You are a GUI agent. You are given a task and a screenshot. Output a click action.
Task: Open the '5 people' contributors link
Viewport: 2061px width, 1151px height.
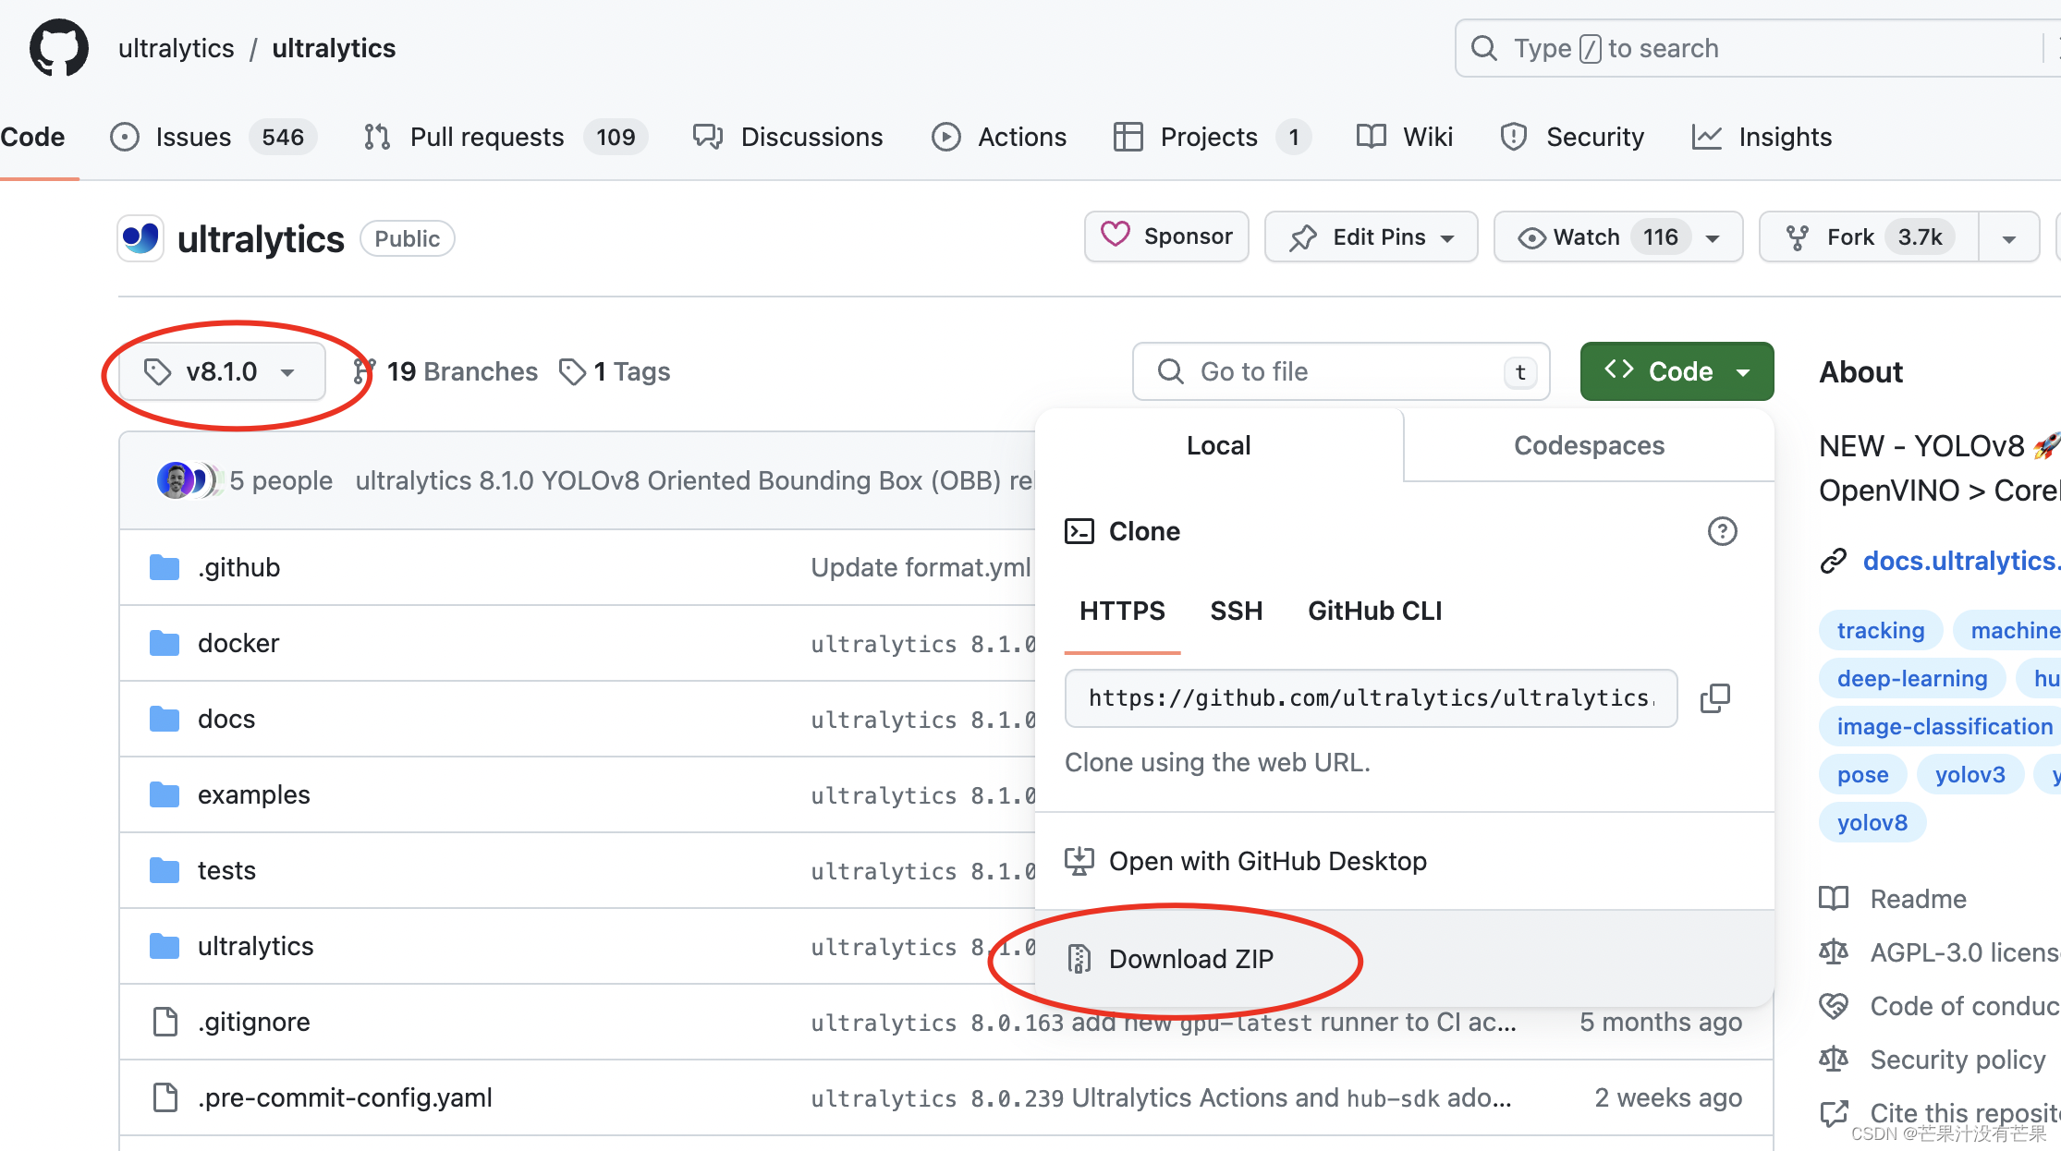pyautogui.click(x=281, y=480)
